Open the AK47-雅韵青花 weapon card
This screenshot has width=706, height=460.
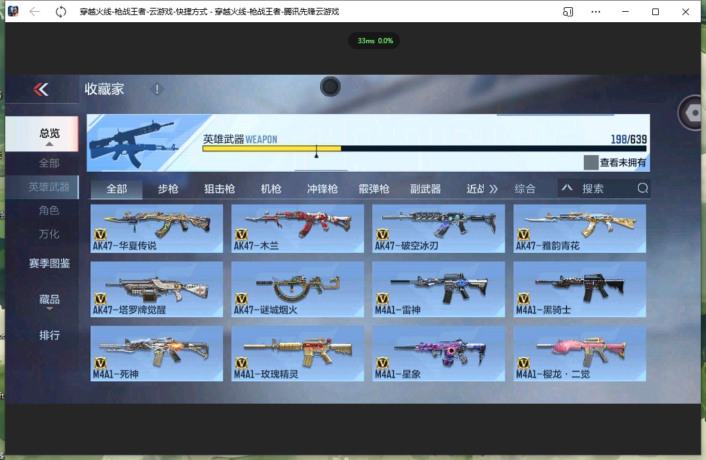[580, 229]
